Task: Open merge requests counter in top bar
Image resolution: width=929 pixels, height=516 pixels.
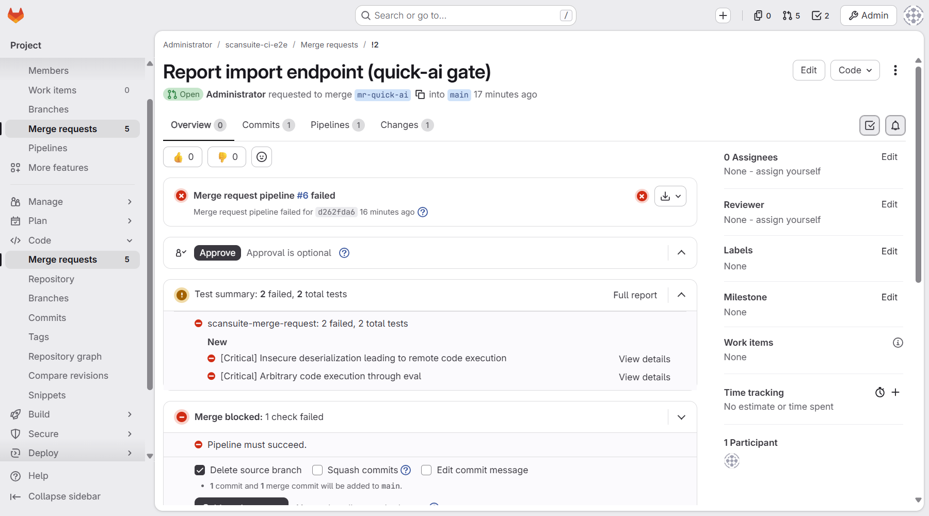Action: [791, 15]
